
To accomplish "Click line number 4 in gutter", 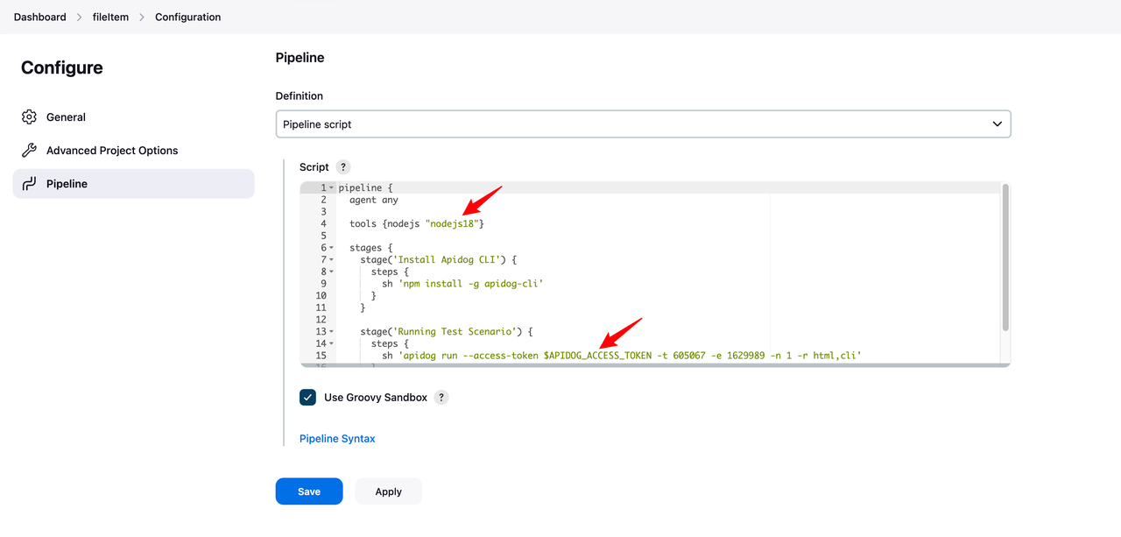I will tap(323, 224).
